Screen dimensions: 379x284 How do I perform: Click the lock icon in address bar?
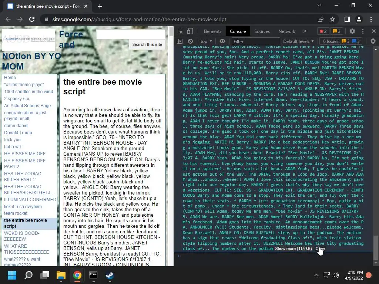pyautogui.click(x=46, y=19)
